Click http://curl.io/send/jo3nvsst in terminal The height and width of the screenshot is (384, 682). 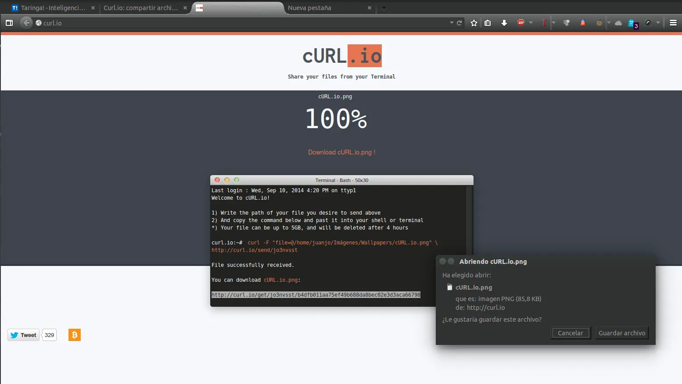[255, 250]
